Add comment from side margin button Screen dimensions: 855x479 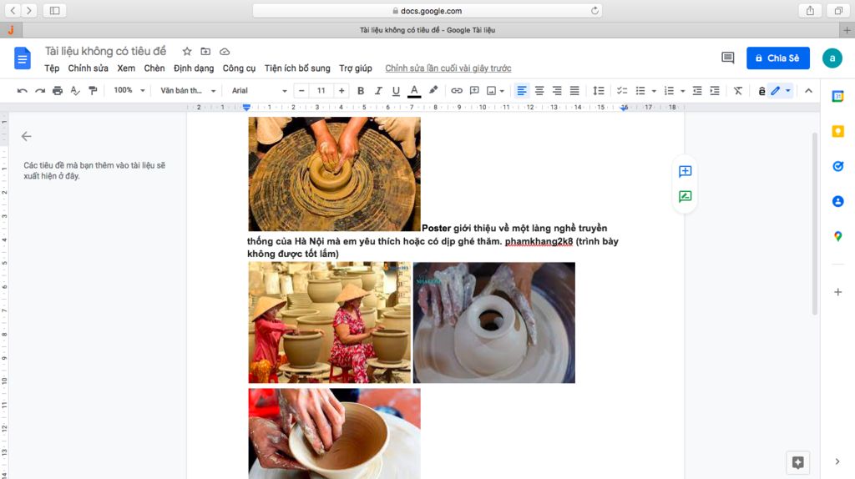click(x=685, y=172)
